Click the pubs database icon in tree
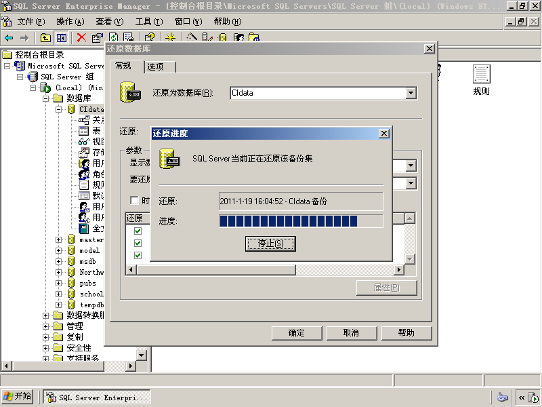Screen dimensions: 542x407 (x=71, y=283)
